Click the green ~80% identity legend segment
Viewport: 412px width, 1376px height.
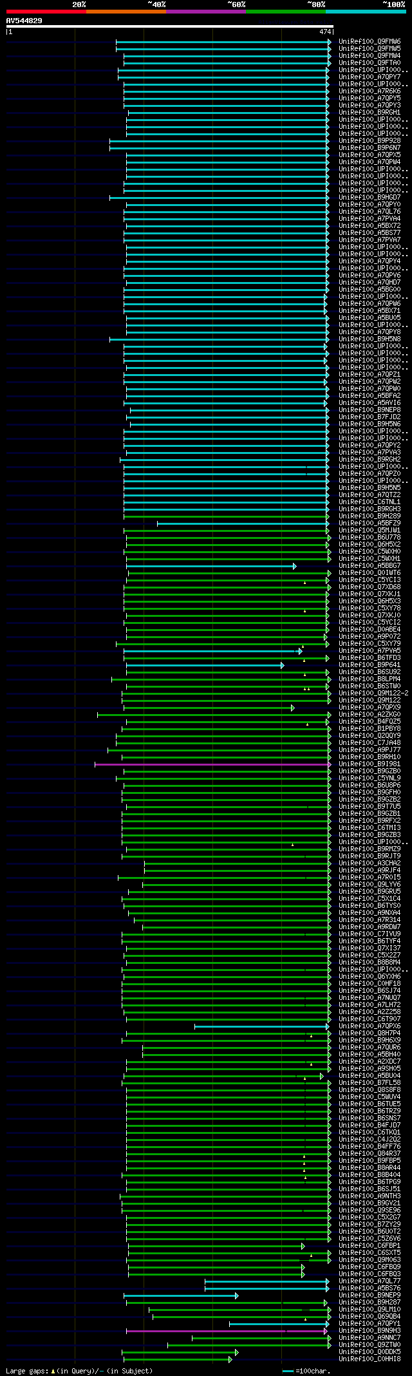click(x=285, y=12)
